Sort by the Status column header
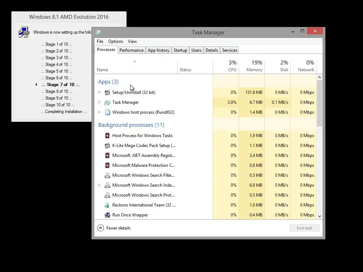The height and width of the screenshot is (272, 363). coord(195,66)
